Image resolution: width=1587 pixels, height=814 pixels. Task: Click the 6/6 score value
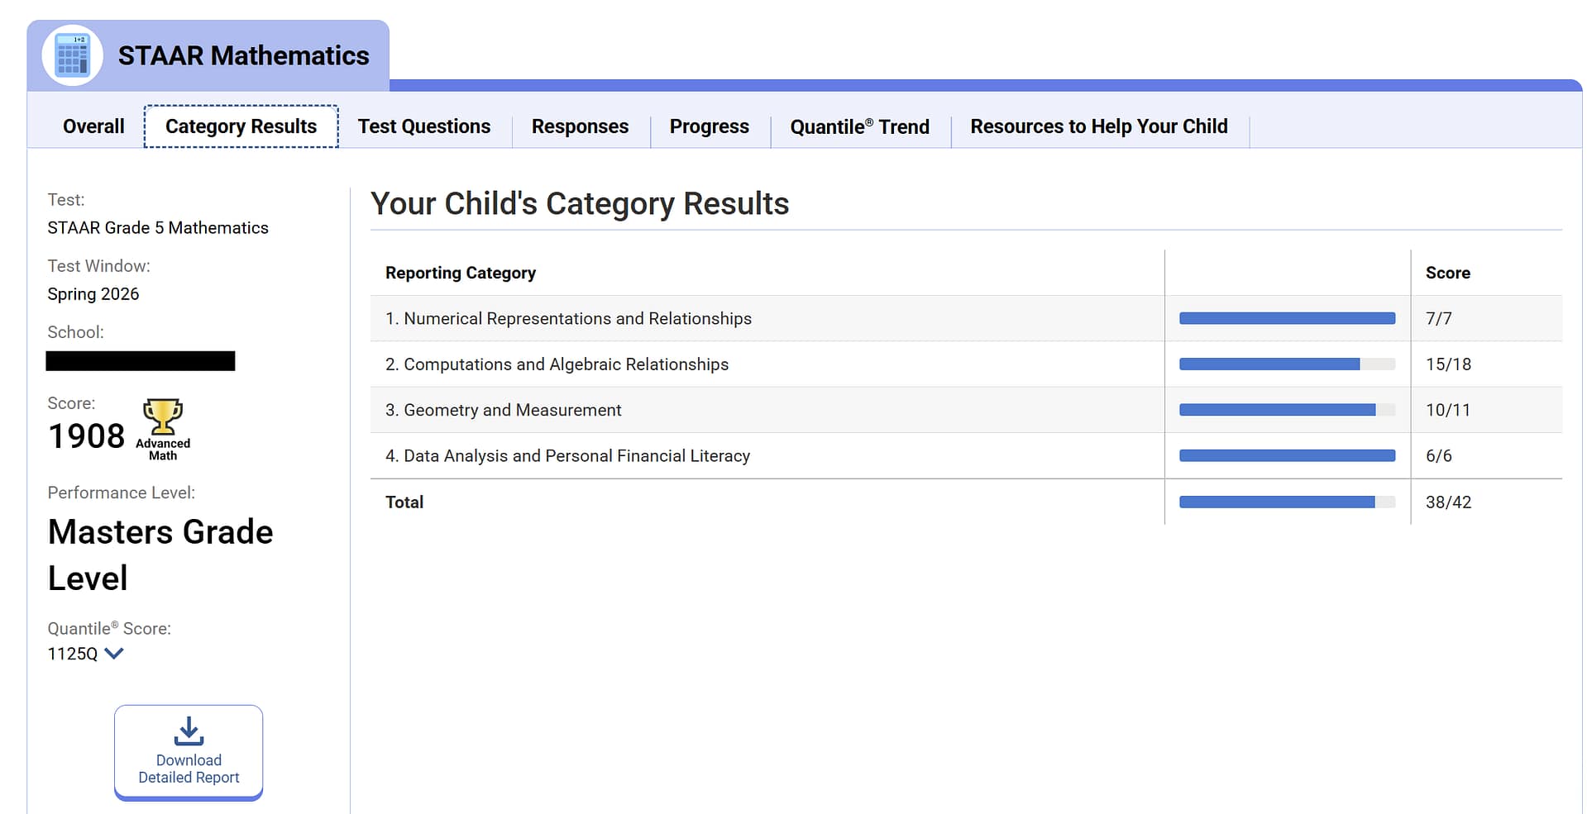pyautogui.click(x=1438, y=455)
